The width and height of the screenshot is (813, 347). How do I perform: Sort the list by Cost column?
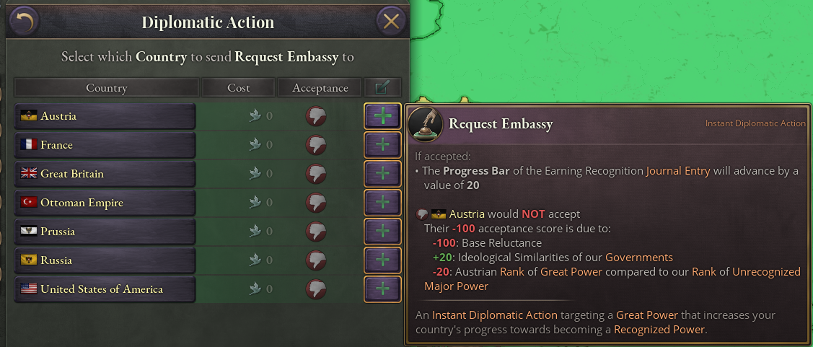(x=238, y=88)
